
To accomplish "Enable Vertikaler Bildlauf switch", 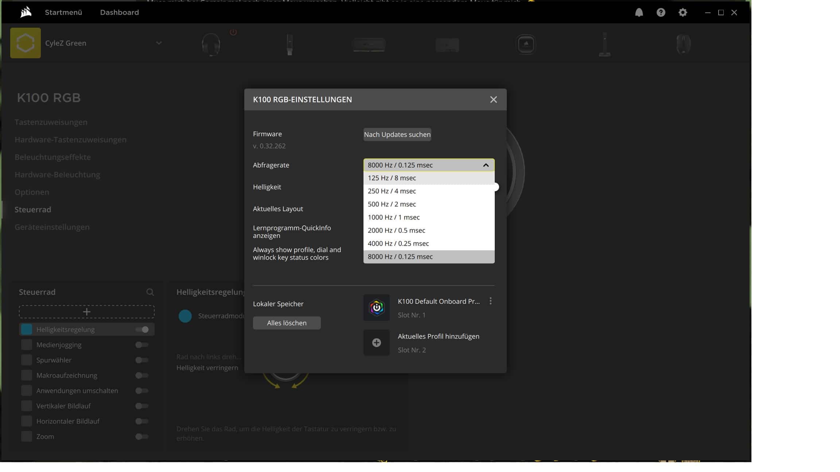I will (x=142, y=406).
